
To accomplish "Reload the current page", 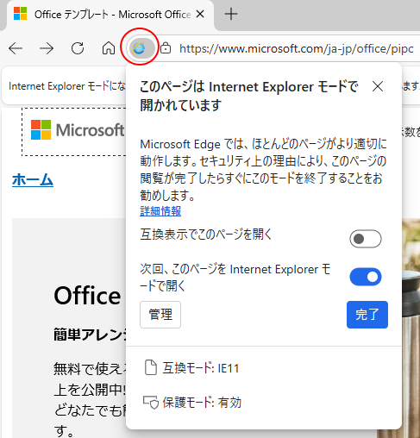I will click(x=78, y=48).
